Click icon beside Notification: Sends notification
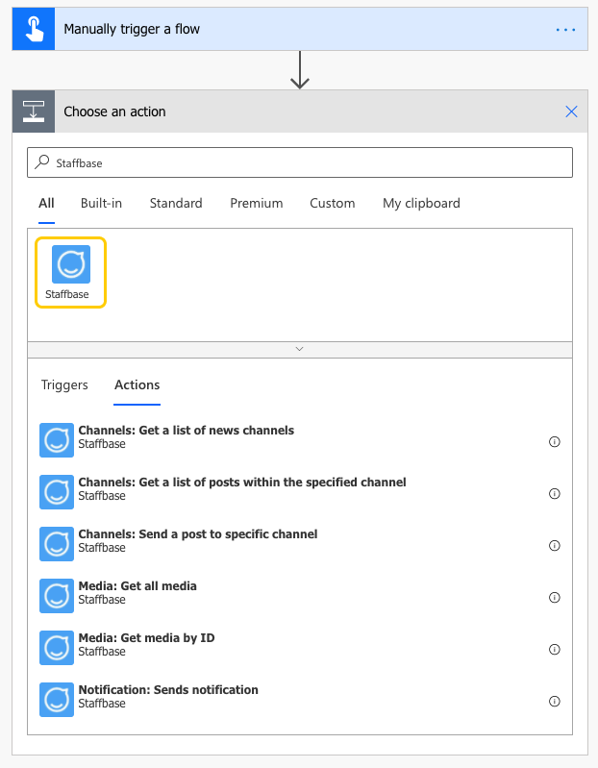Screen dimensions: 598x768 coord(57,700)
